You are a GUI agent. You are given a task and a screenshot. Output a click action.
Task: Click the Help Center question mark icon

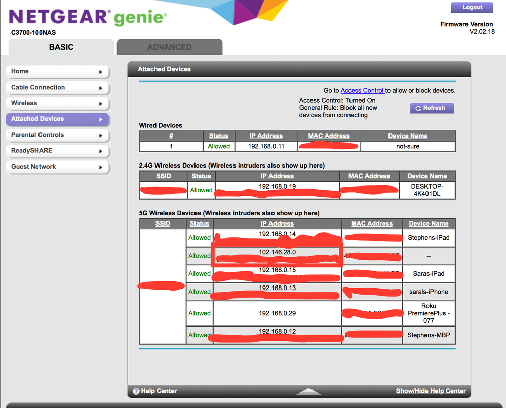point(136,391)
